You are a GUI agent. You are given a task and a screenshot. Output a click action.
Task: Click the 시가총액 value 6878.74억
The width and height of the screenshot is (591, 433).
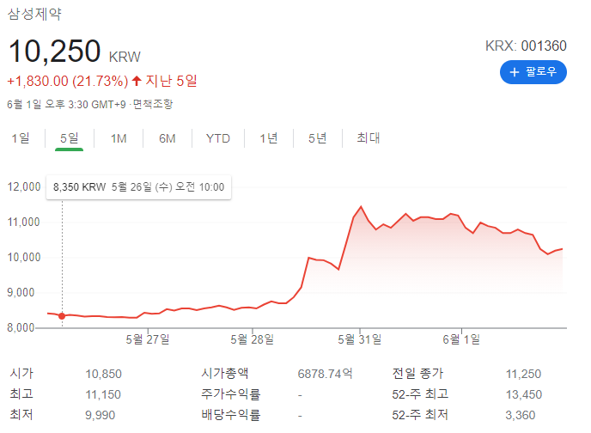pyautogui.click(x=326, y=374)
